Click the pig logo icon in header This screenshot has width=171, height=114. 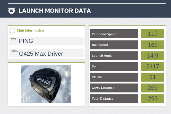point(11,11)
